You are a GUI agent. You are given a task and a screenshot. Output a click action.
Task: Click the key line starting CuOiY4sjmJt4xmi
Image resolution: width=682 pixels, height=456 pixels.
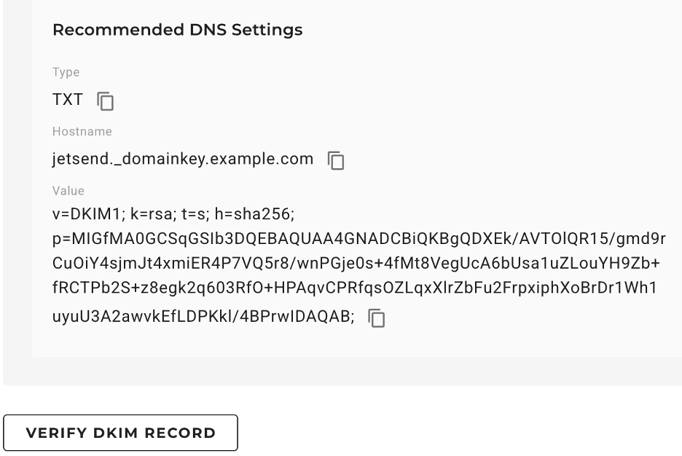click(356, 263)
